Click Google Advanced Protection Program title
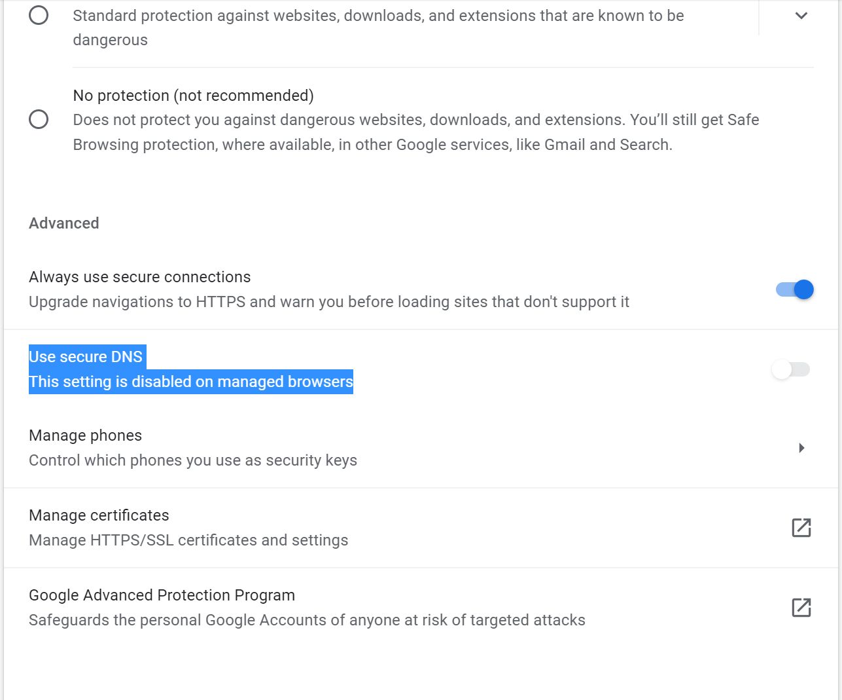 click(162, 595)
